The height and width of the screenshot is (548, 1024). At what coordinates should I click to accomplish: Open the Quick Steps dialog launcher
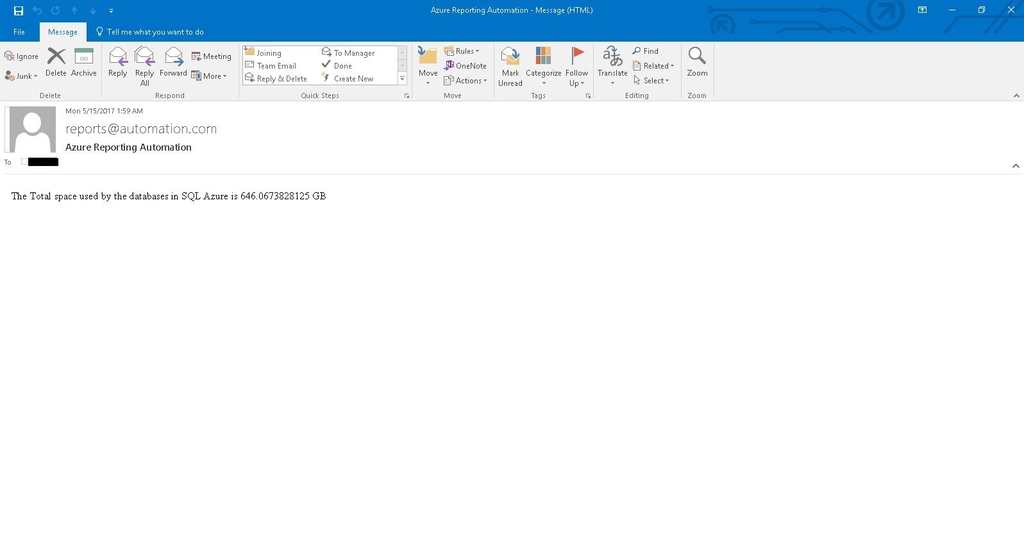click(407, 95)
